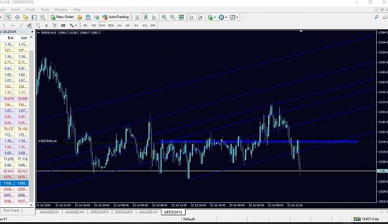The image size is (388, 224).
Task: Zoom in on the chart
Action: 164,17
